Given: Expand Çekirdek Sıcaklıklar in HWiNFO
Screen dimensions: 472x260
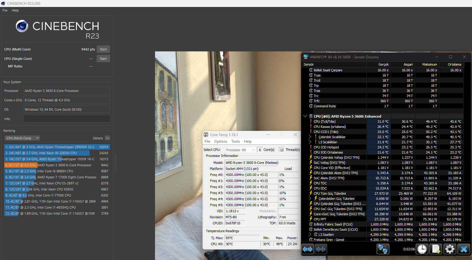Looking at the screenshot, I should 310,137.
